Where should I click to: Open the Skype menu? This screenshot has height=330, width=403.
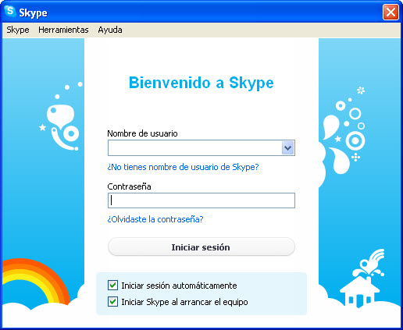pos(18,30)
